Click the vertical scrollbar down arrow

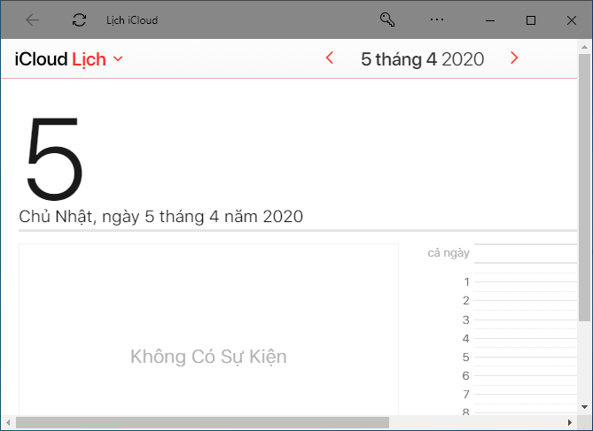pos(585,407)
